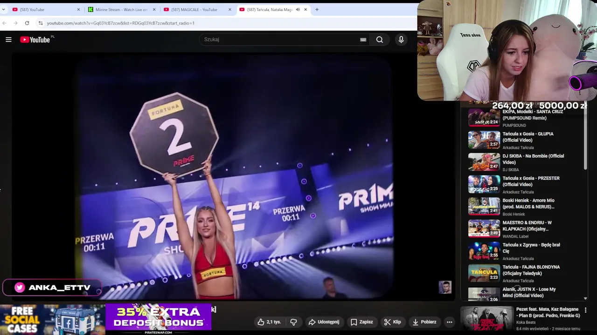Open more actions three-dot menu under video
Viewport: 597px width, 335px height.
tap(449, 322)
